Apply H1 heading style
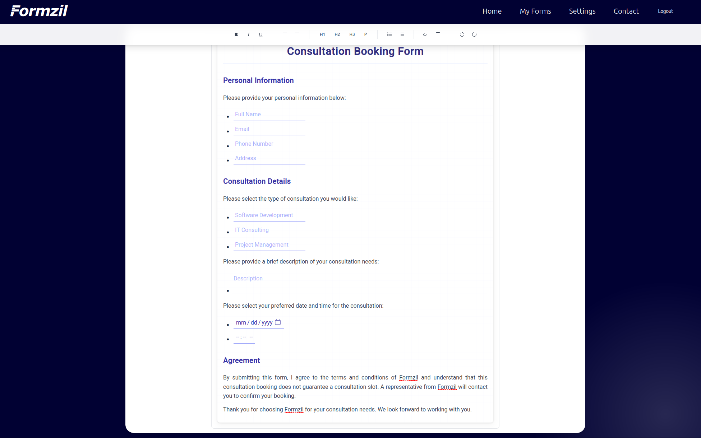 pyautogui.click(x=322, y=34)
